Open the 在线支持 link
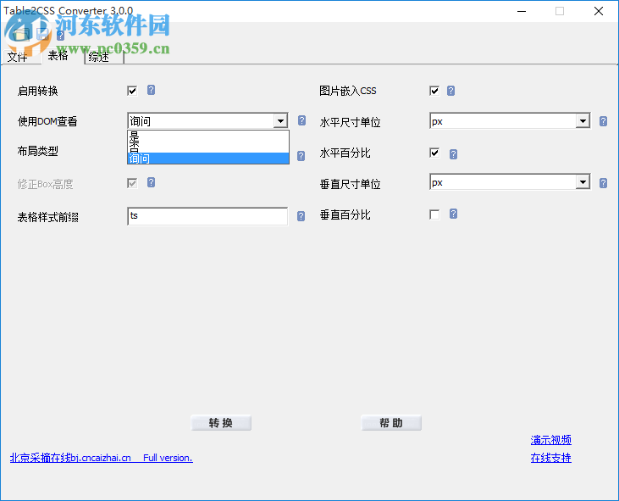The image size is (619, 501). pos(550,458)
